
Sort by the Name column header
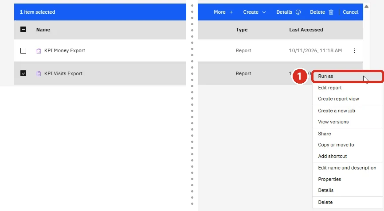tap(43, 30)
